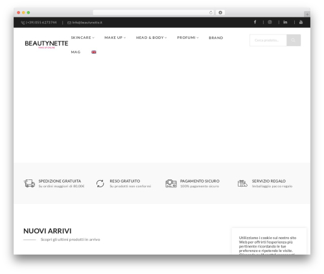Click the Servizio Regalo gift icon

pyautogui.click(x=242, y=183)
